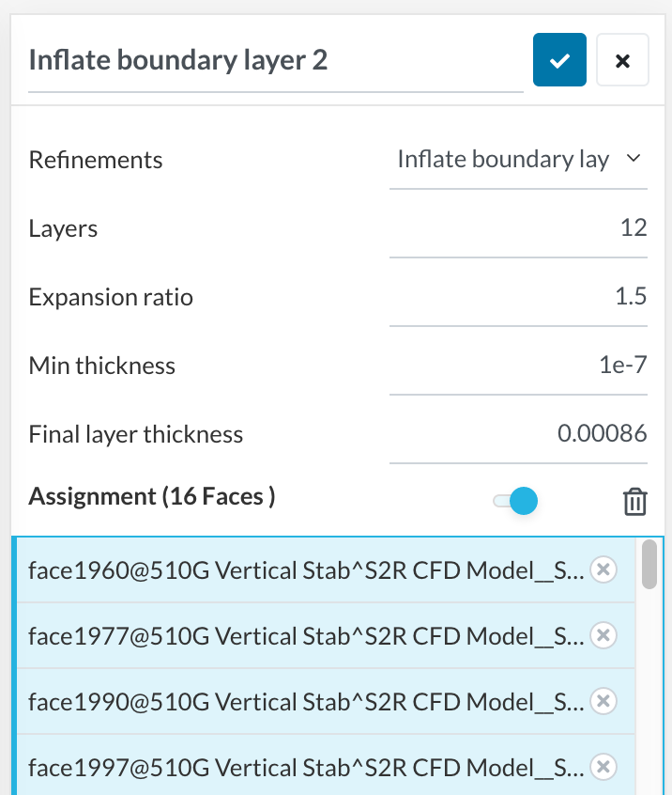672x795 pixels.
Task: Remove face1960 from the assignment list
Action: click(604, 569)
